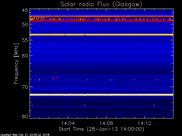Click the '60' frequency axis label
This screenshot has width=182, height=136.
click(x=25, y=56)
